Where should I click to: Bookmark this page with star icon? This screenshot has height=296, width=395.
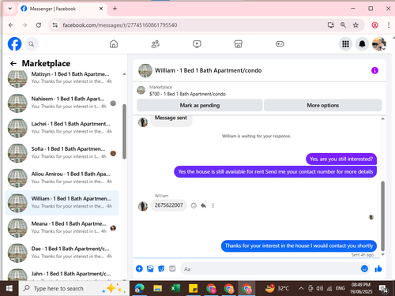pyautogui.click(x=355, y=25)
